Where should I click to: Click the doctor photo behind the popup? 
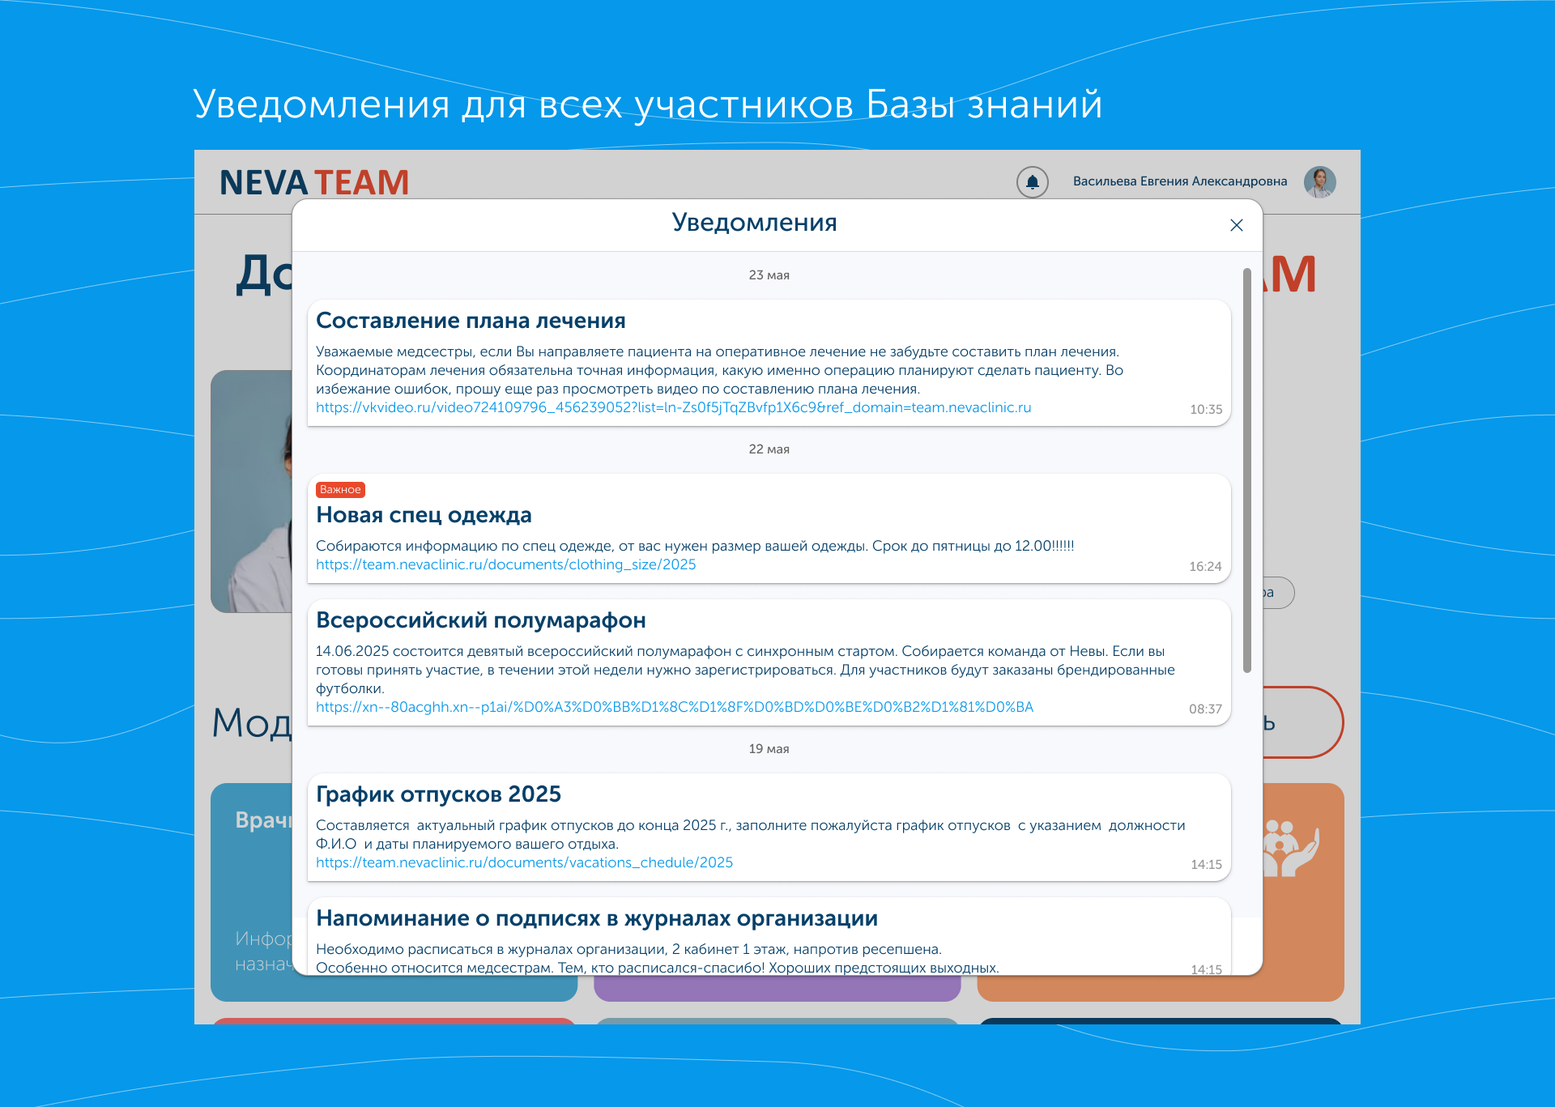coord(251,491)
